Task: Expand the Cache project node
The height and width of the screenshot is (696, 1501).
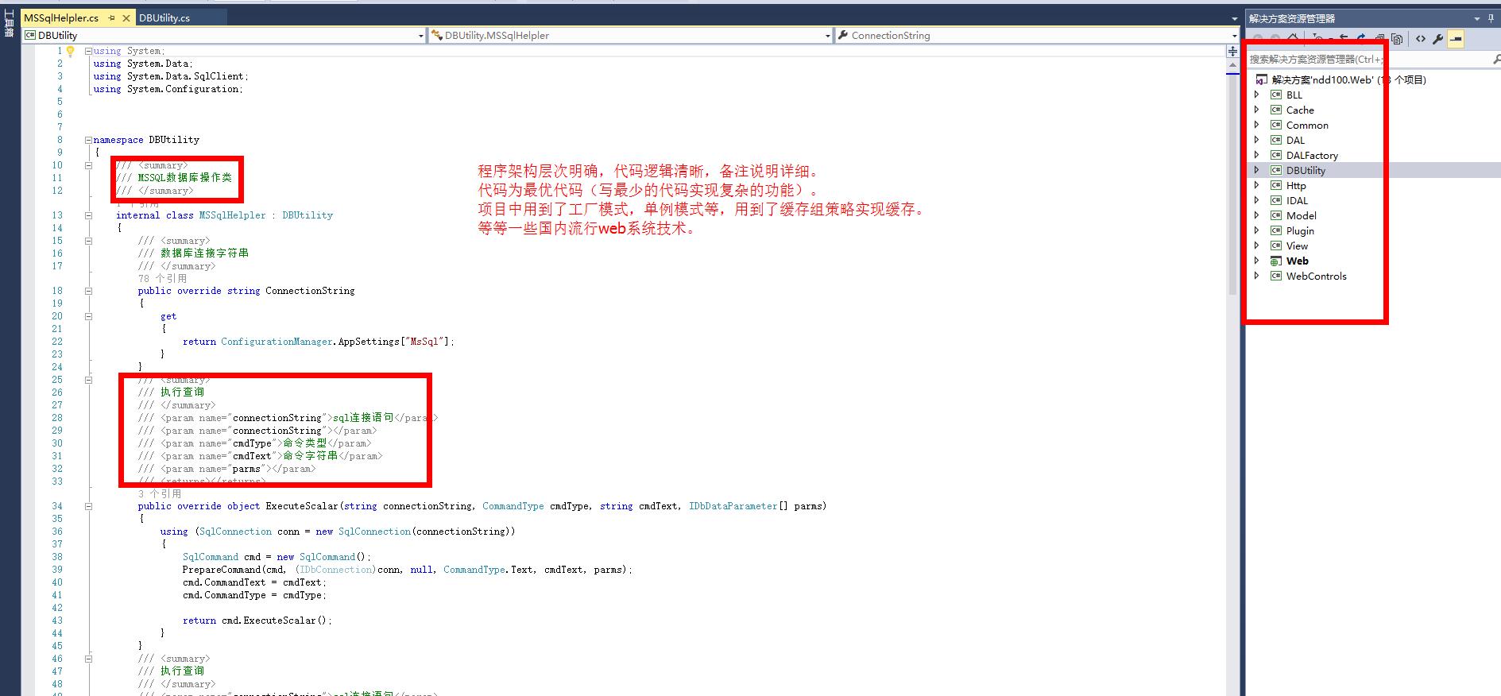Action: pyautogui.click(x=1256, y=110)
